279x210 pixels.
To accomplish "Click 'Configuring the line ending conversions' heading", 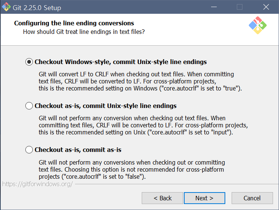I will click(x=74, y=23).
